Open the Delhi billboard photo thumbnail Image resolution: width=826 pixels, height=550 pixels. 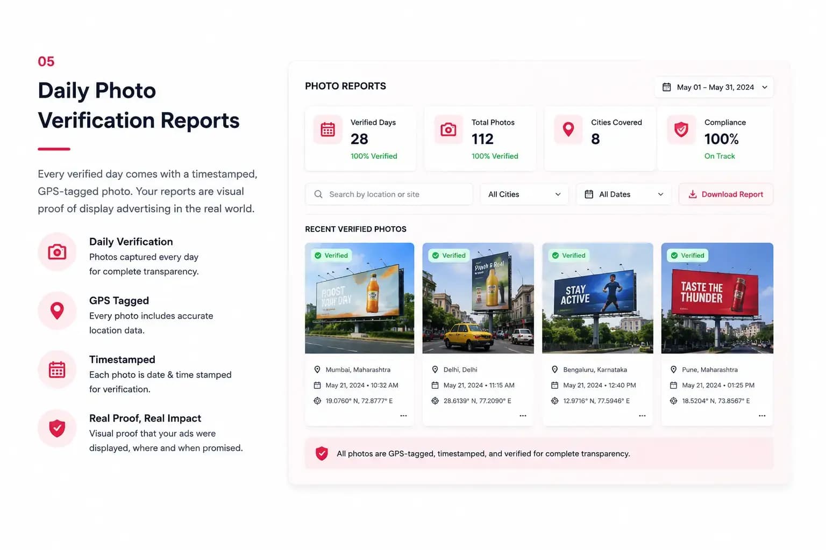[x=478, y=298]
